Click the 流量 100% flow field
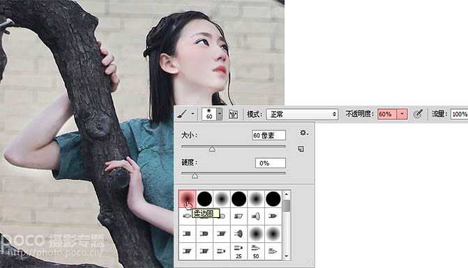This screenshot has width=468, height=268. point(459,114)
